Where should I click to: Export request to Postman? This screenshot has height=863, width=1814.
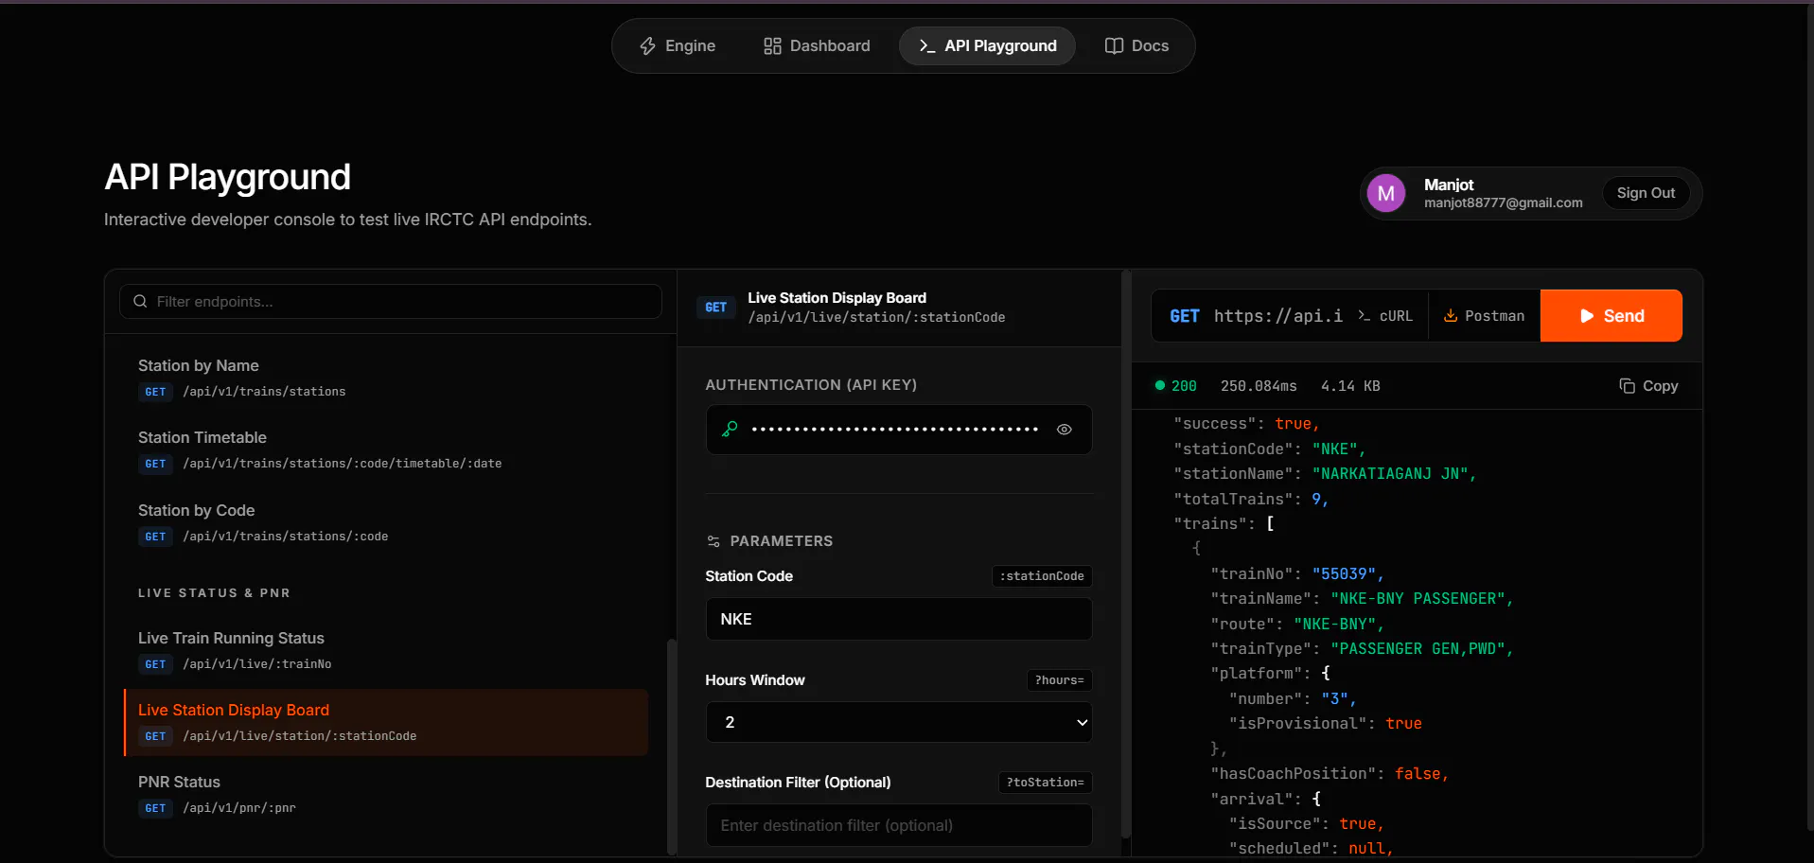(1484, 316)
